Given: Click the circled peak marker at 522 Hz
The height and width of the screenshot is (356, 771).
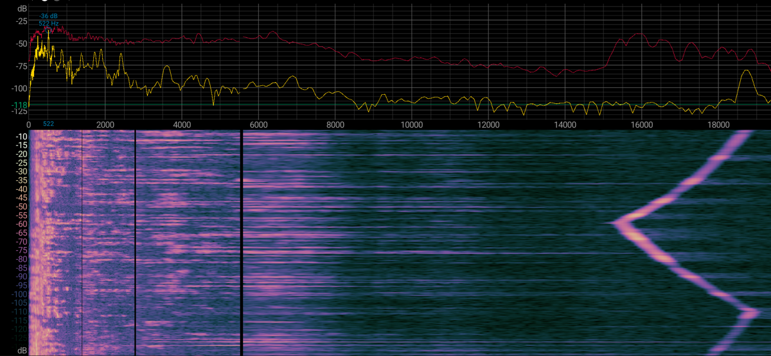Looking at the screenshot, I should click(48, 30).
